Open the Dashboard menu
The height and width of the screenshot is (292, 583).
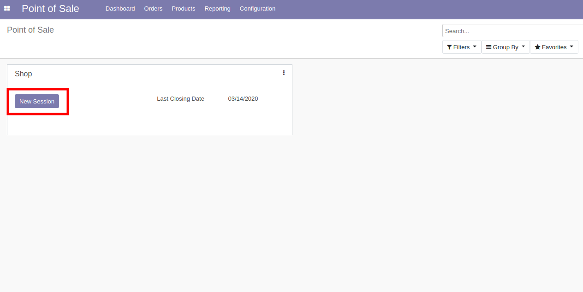(x=120, y=9)
